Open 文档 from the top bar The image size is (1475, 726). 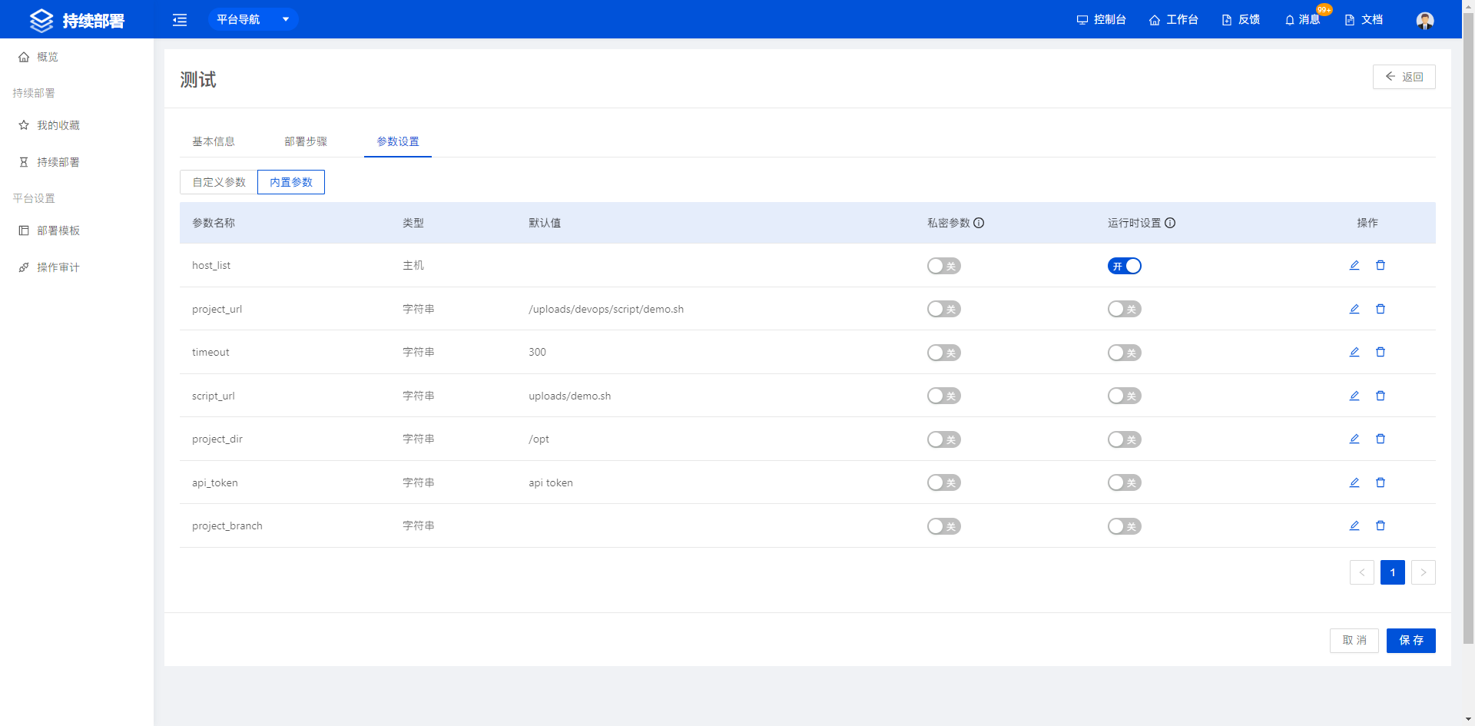pos(1364,19)
